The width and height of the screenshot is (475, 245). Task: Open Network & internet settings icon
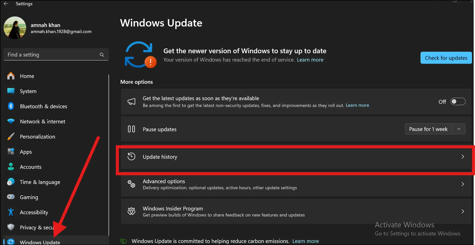tap(11, 121)
